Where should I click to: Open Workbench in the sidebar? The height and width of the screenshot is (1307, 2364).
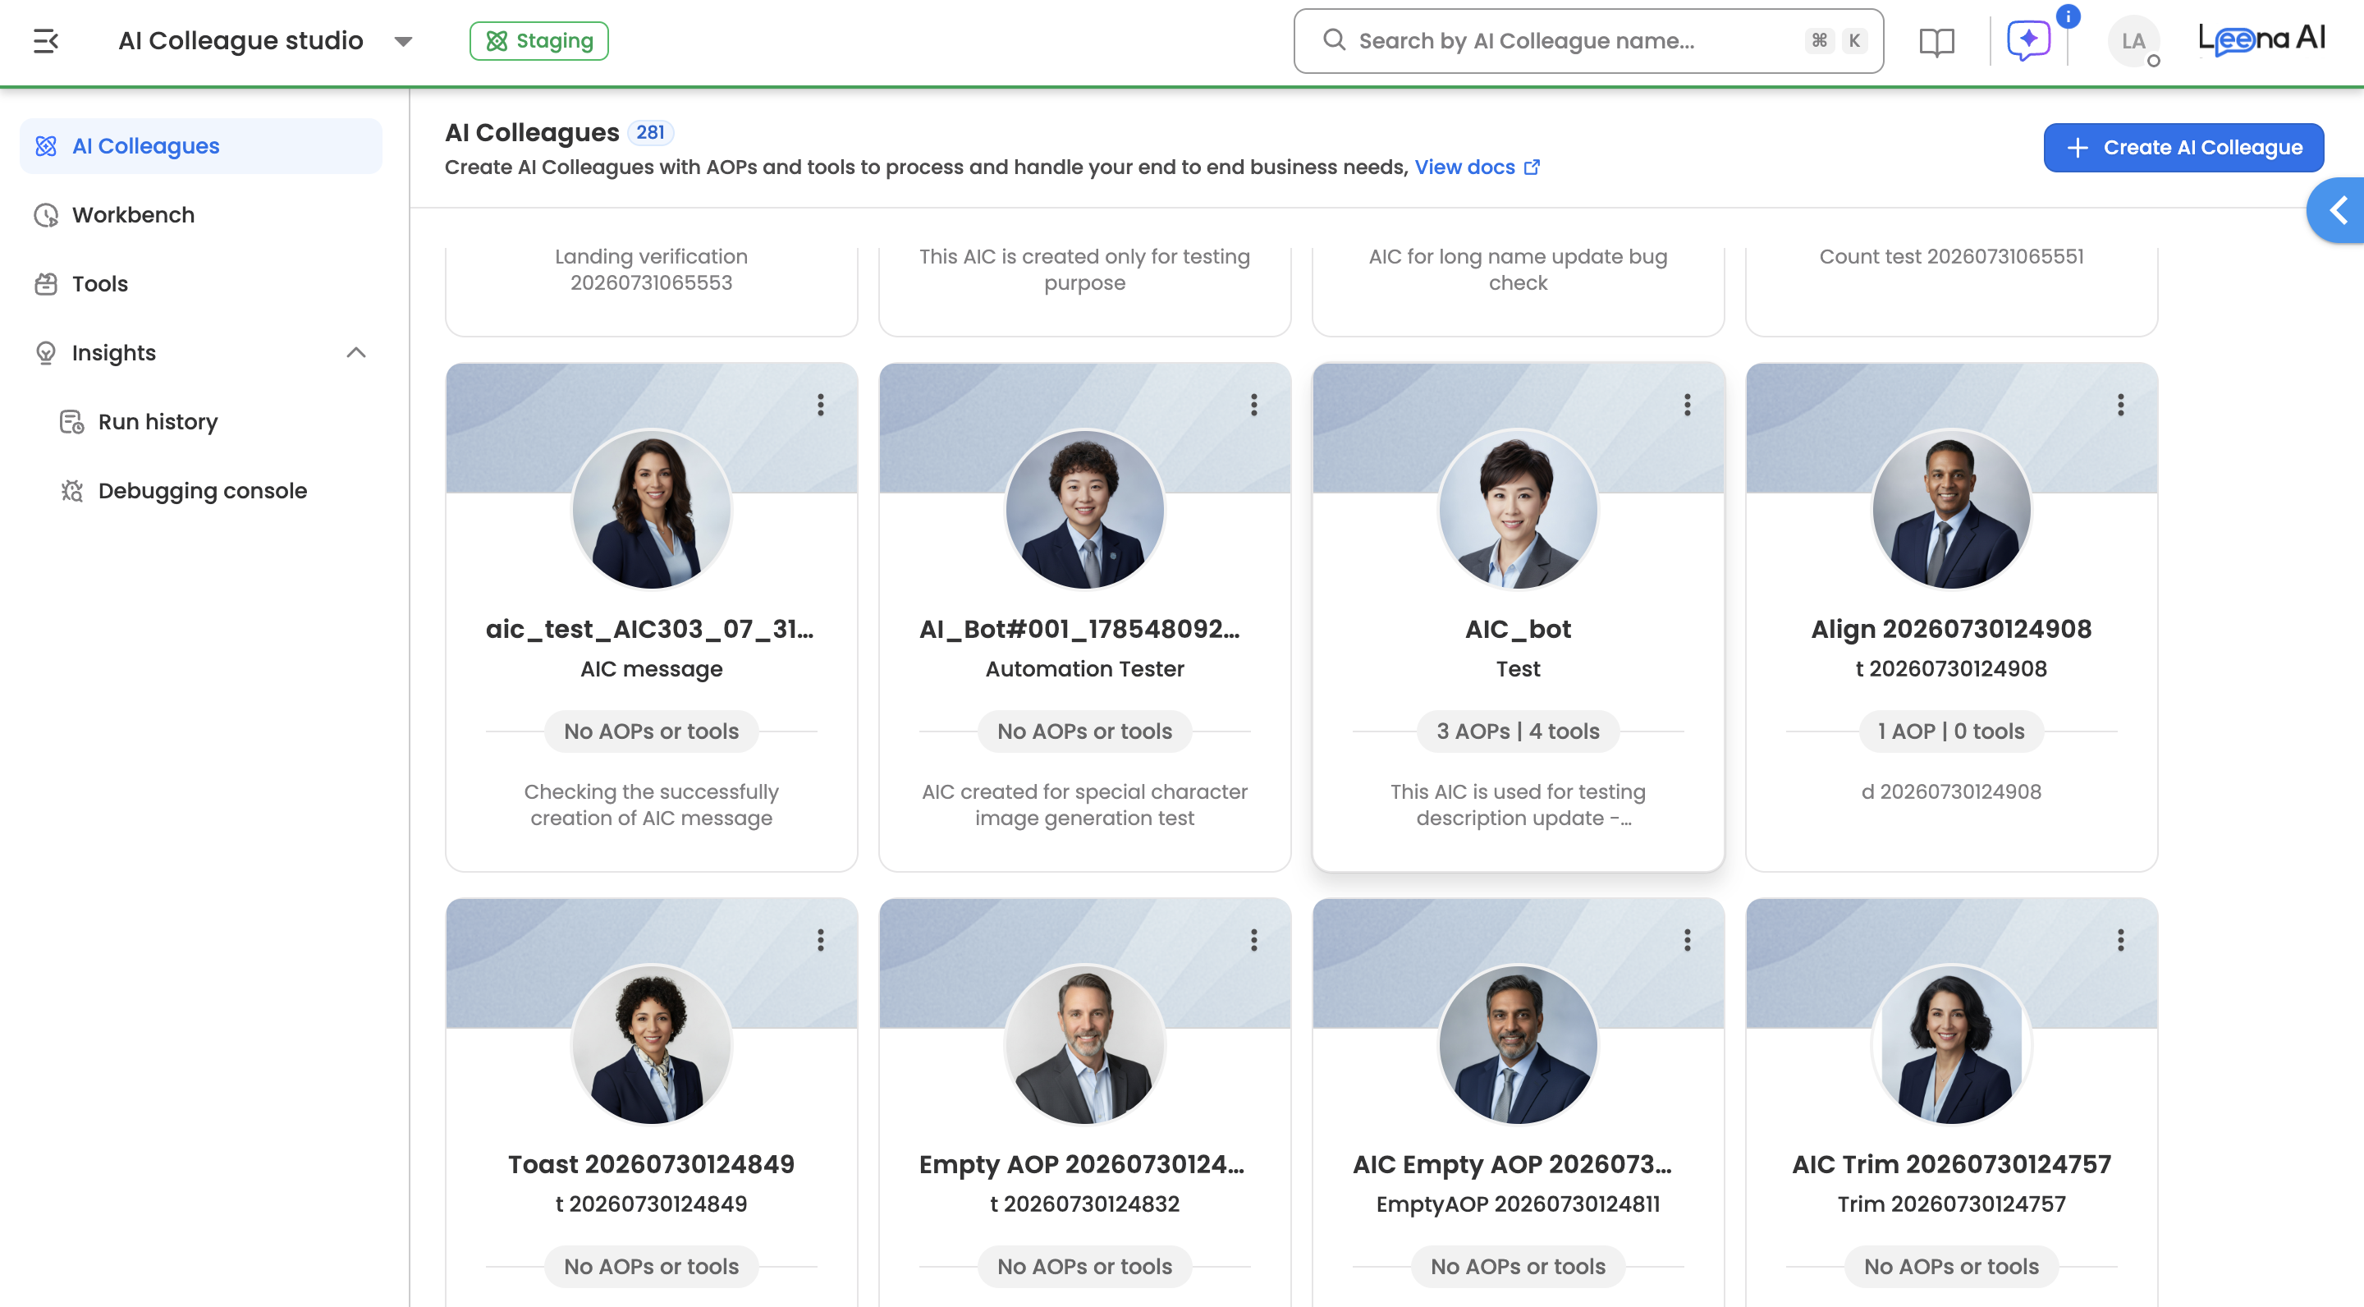tap(201, 215)
